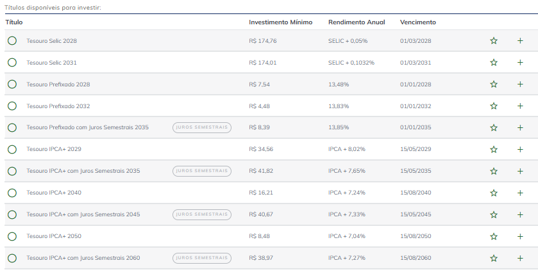Favorite Tesouro IPCA+ com Juros Semestrais 2060
Image resolution: width=538 pixels, height=272 pixels.
pos(494,259)
